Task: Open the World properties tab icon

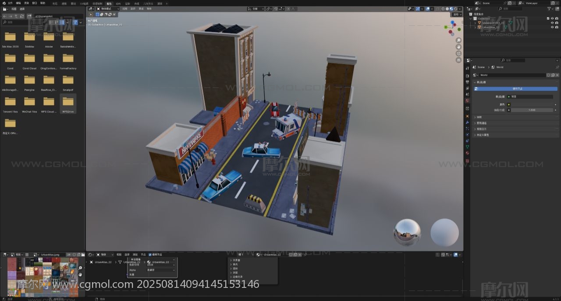Action: pos(467,101)
